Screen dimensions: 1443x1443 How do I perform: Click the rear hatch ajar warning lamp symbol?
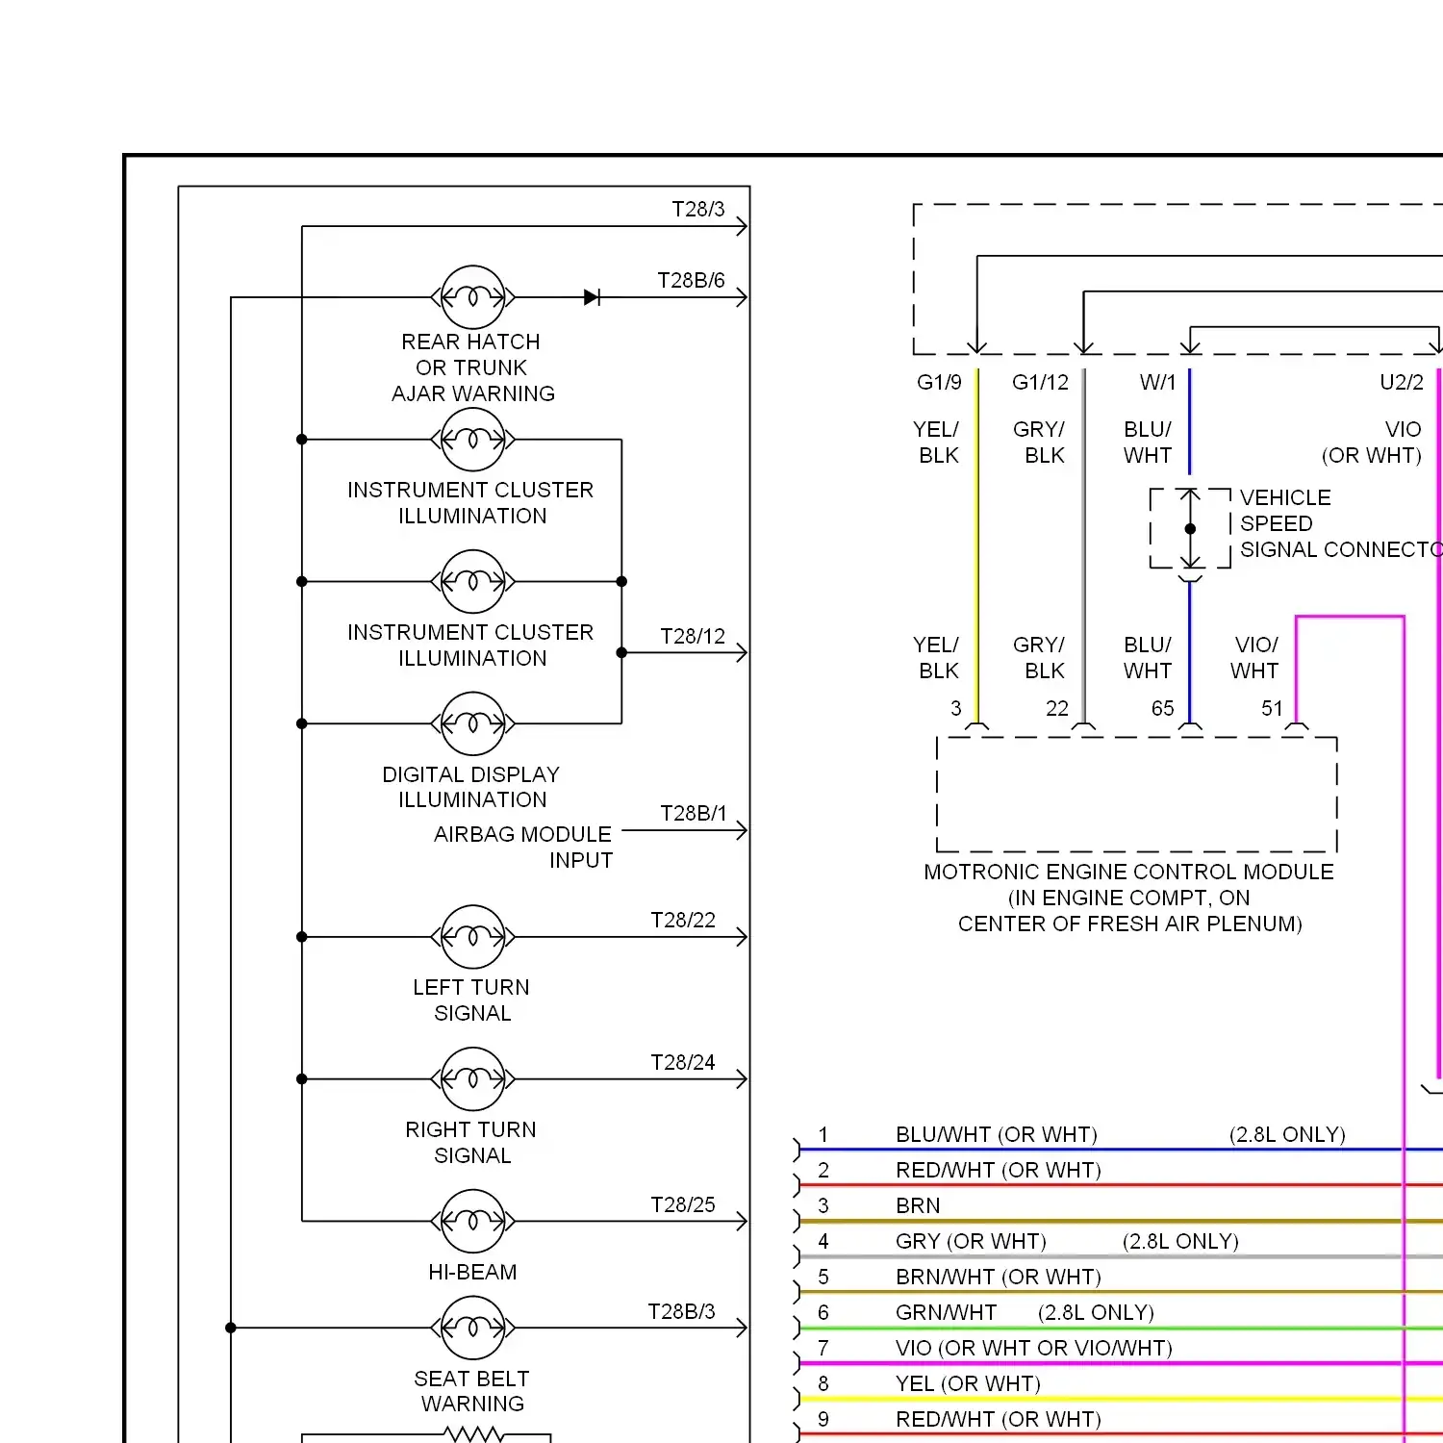pyautogui.click(x=472, y=297)
